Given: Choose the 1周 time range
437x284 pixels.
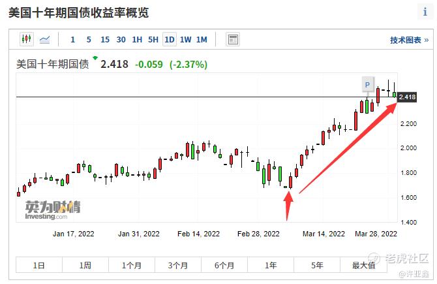Looking at the screenshot, I should pos(85,265).
